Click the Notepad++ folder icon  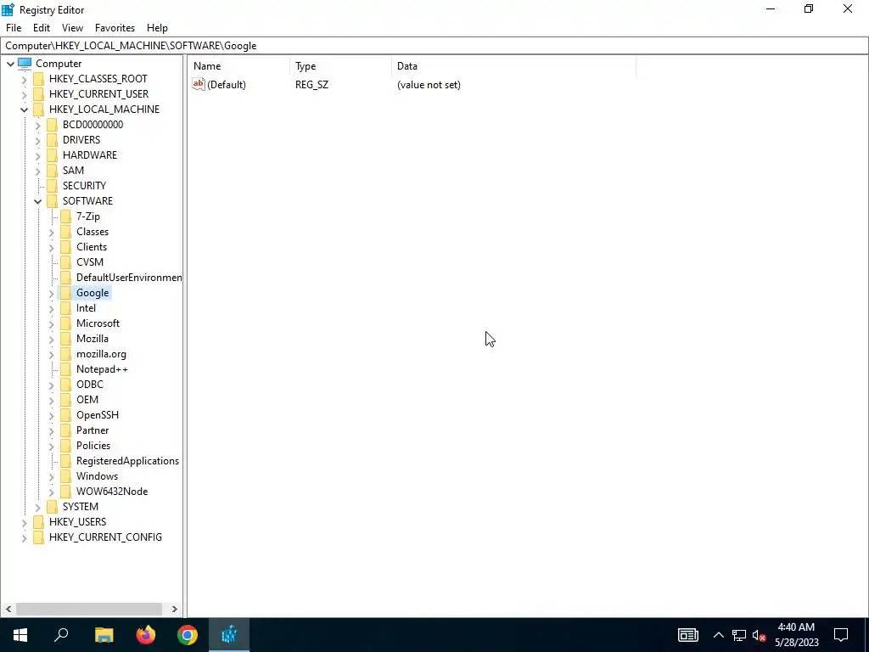66,368
